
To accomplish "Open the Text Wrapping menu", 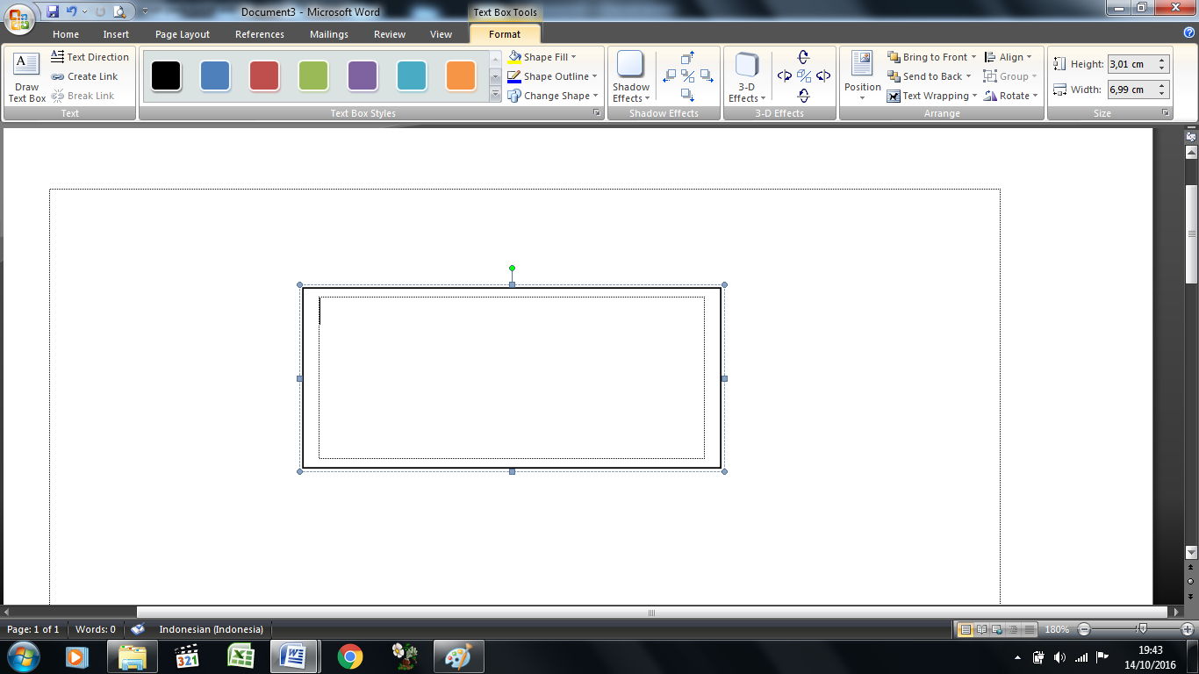I will 932,96.
